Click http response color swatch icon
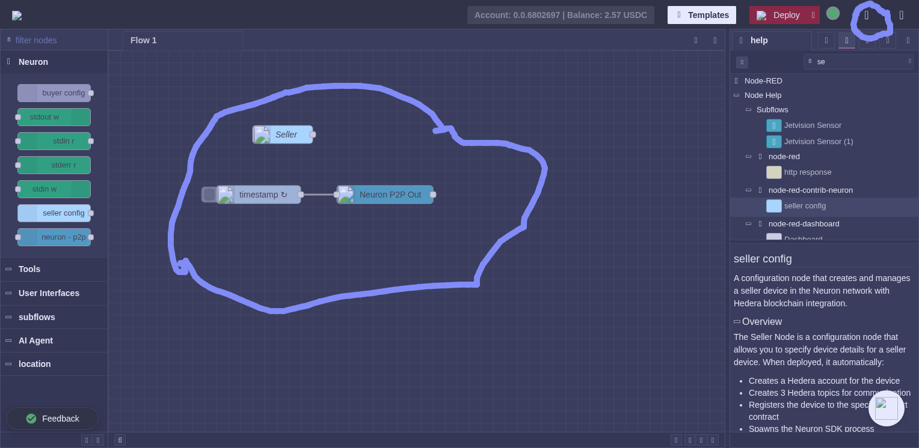The image size is (919, 448). [x=774, y=172]
